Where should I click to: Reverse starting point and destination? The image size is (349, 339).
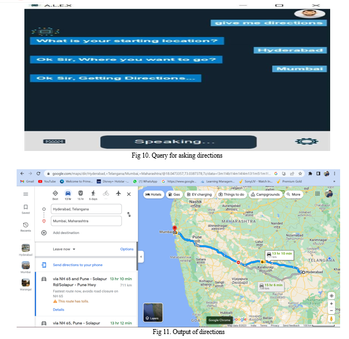point(129,215)
